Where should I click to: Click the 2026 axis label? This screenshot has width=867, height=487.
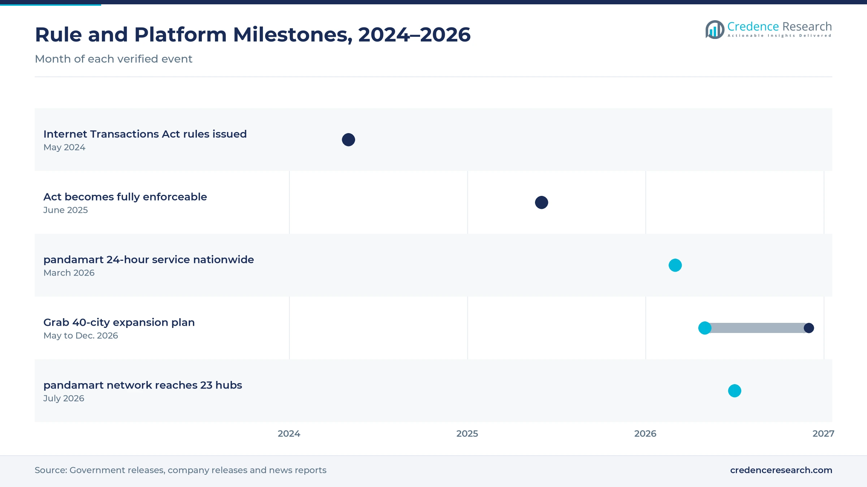tap(645, 434)
